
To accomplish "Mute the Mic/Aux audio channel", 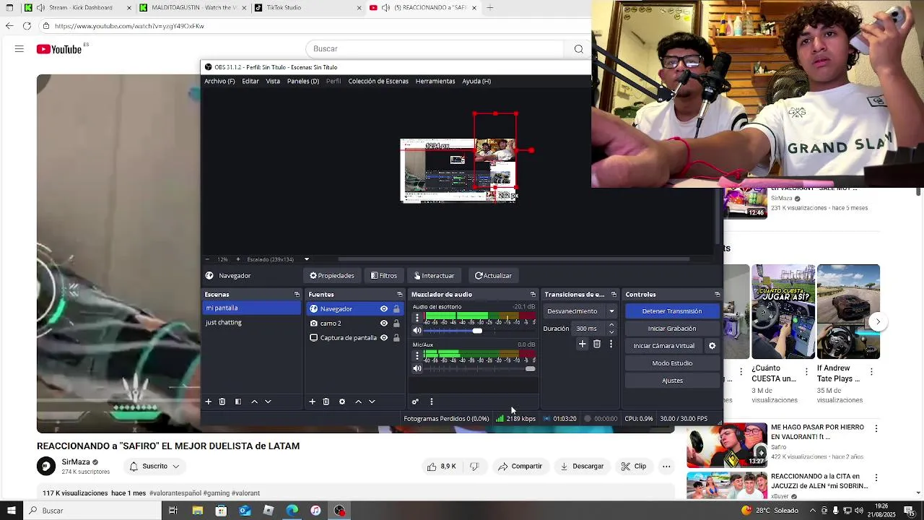I will [x=417, y=369].
